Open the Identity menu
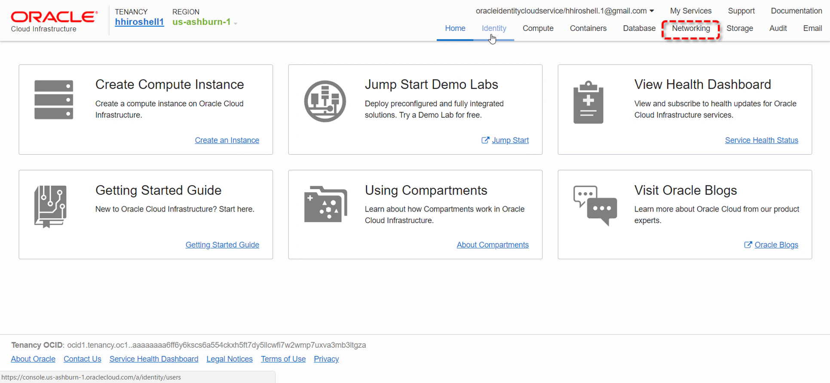 pos(494,28)
